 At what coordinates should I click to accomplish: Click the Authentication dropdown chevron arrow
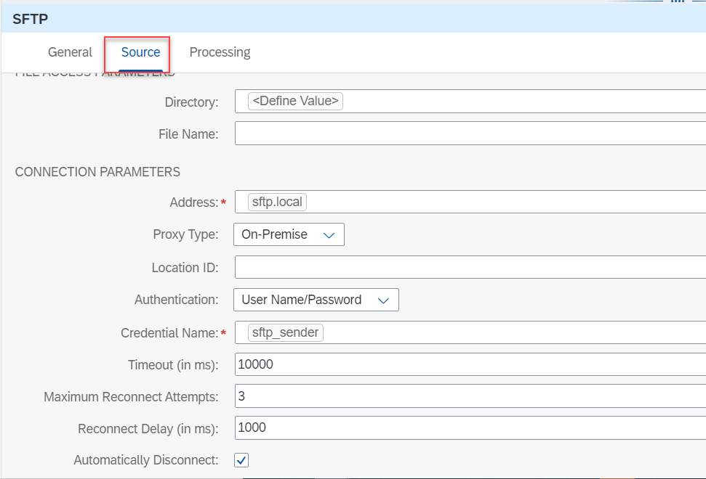[385, 299]
